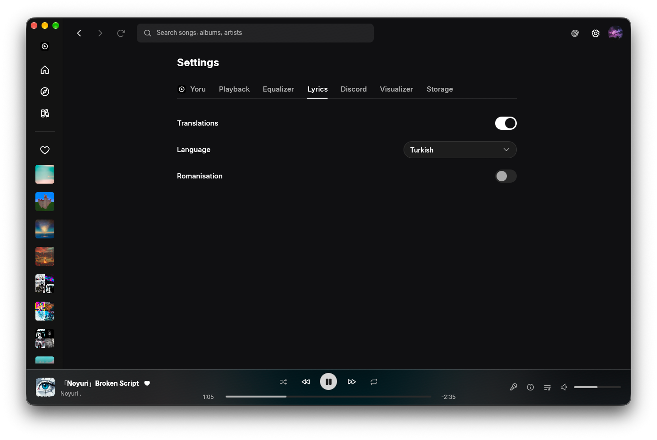657x440 pixels.
Task: Switch to the Visualizer tab
Action: pyautogui.click(x=396, y=89)
